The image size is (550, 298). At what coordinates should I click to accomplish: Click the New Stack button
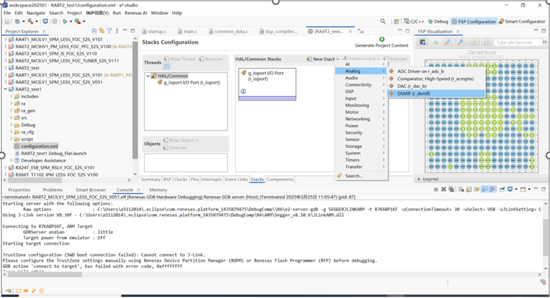322,59
